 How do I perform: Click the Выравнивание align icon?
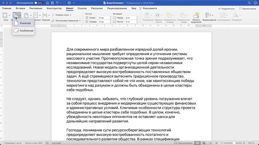(208, 15)
